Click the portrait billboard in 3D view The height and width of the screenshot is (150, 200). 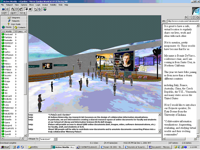(x=124, y=61)
